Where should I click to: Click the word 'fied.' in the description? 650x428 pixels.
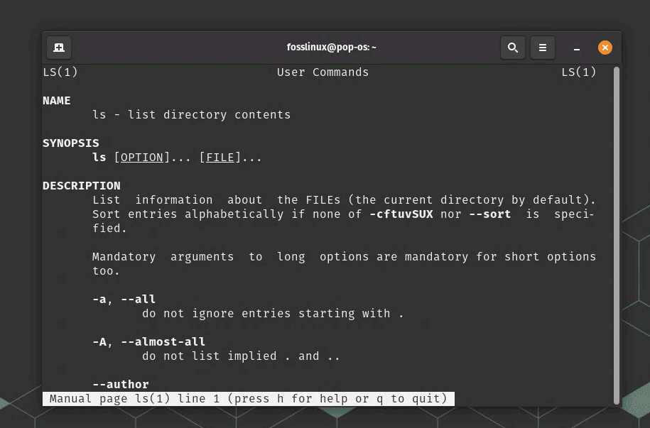(109, 229)
